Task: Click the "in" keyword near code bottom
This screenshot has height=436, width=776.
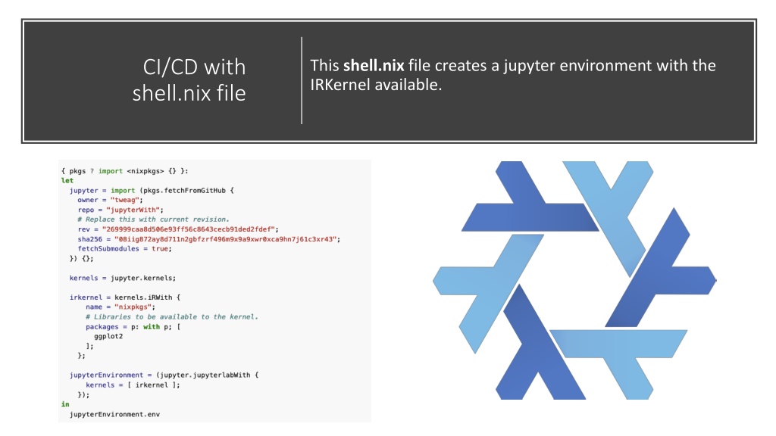Action: click(65, 404)
